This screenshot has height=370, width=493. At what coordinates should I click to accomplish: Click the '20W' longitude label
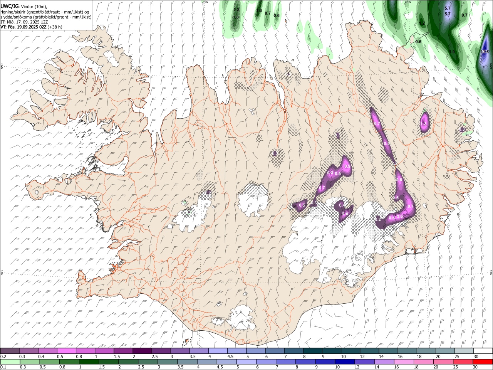click(205, 2)
